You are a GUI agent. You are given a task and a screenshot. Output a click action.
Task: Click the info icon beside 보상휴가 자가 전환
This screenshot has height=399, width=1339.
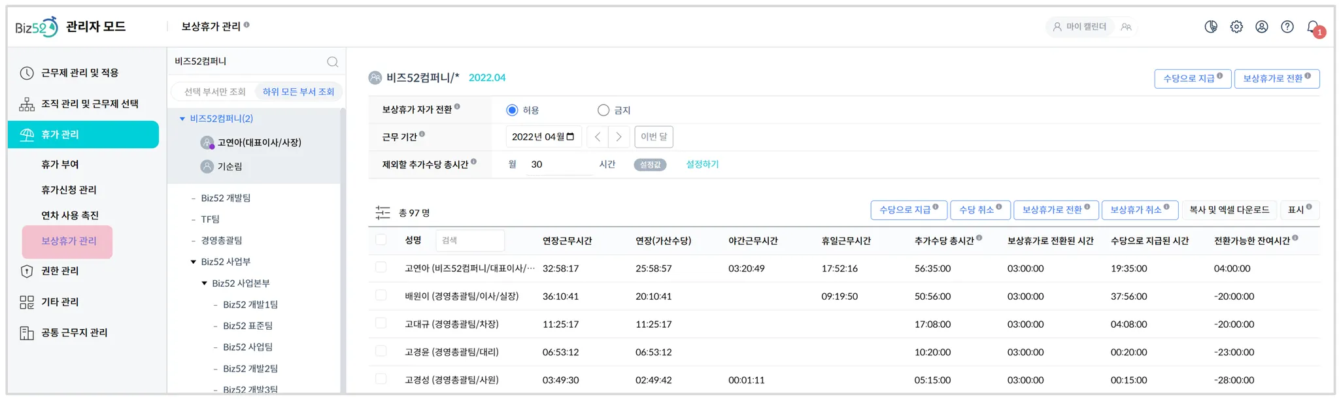(x=457, y=106)
